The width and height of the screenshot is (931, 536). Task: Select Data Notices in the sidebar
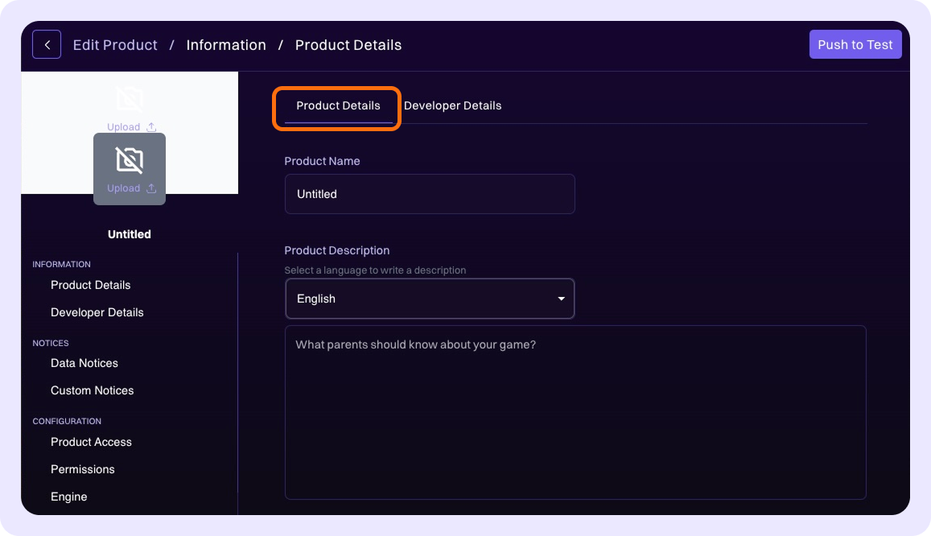(x=84, y=363)
